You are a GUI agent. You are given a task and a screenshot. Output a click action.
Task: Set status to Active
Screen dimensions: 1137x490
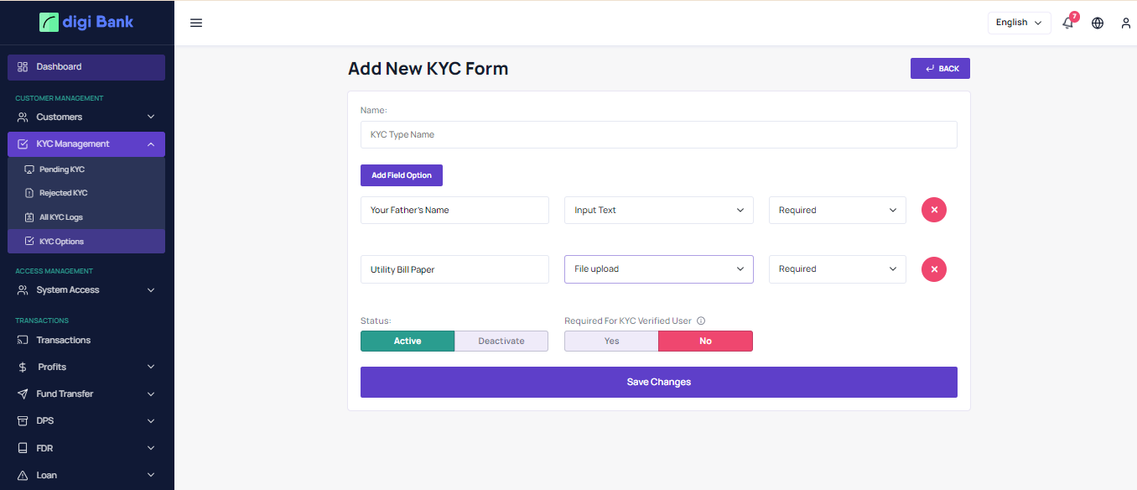tap(408, 341)
